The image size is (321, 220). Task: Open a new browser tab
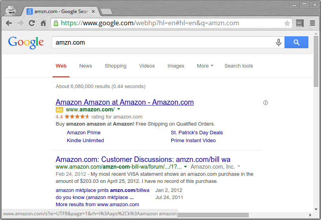106,11
